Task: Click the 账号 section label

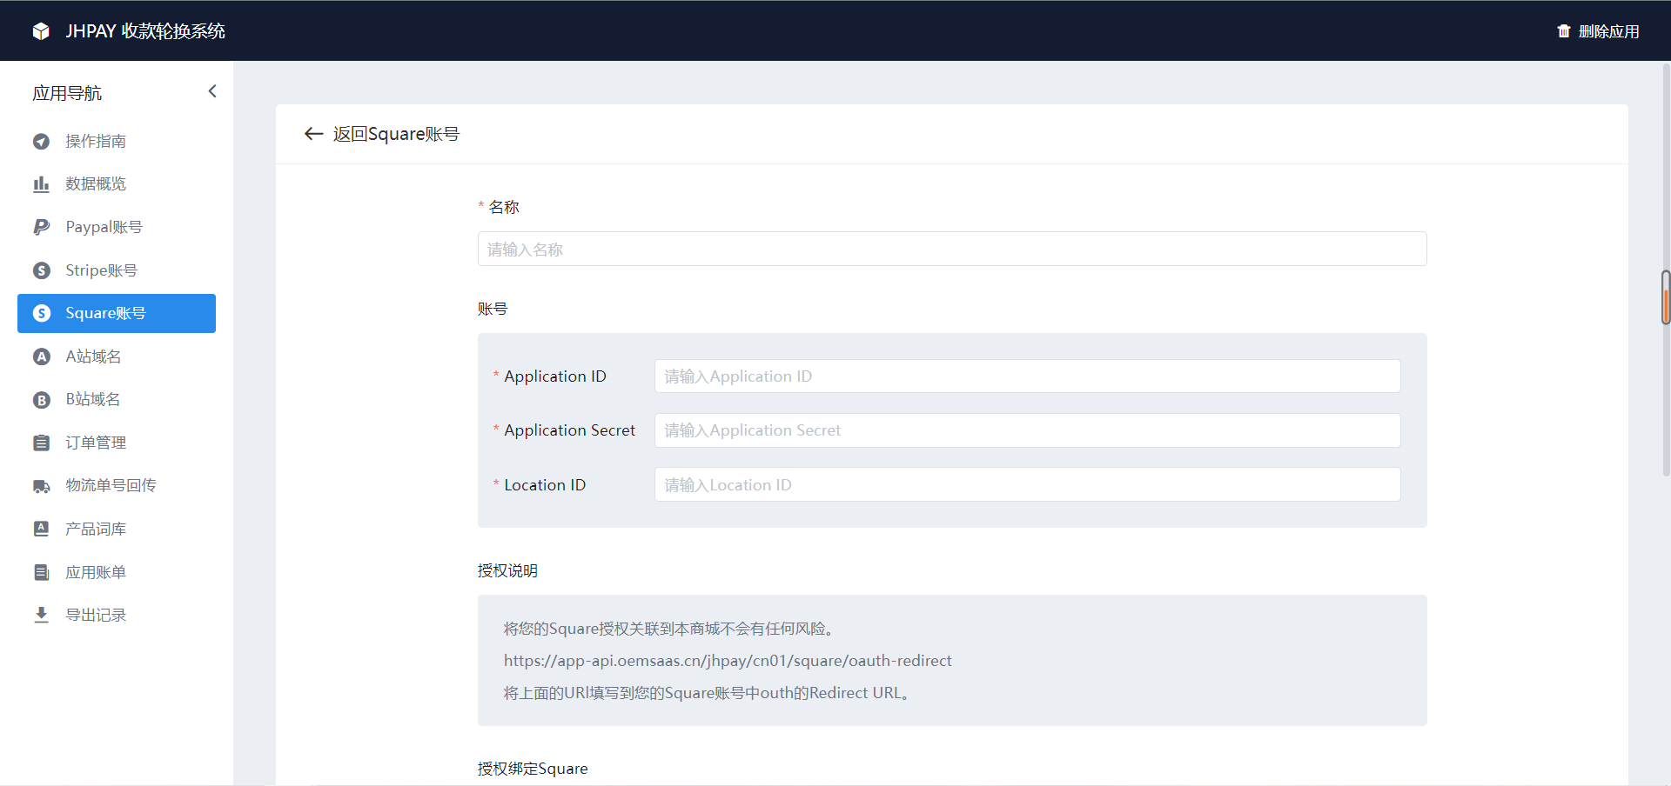Action: tap(493, 309)
